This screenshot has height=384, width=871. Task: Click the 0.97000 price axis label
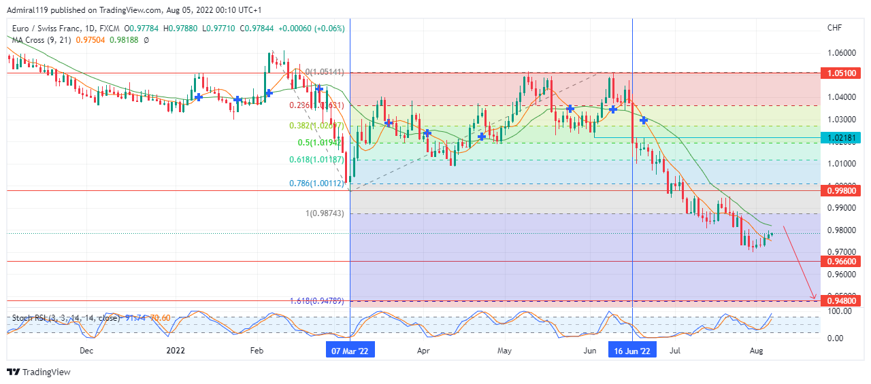click(840, 253)
